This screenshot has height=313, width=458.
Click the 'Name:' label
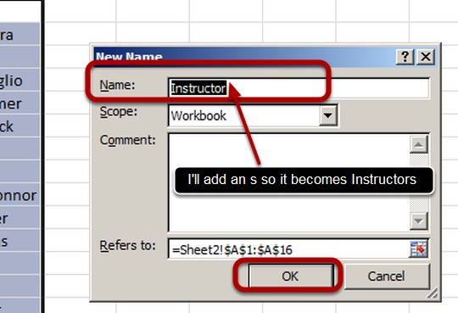click(117, 85)
